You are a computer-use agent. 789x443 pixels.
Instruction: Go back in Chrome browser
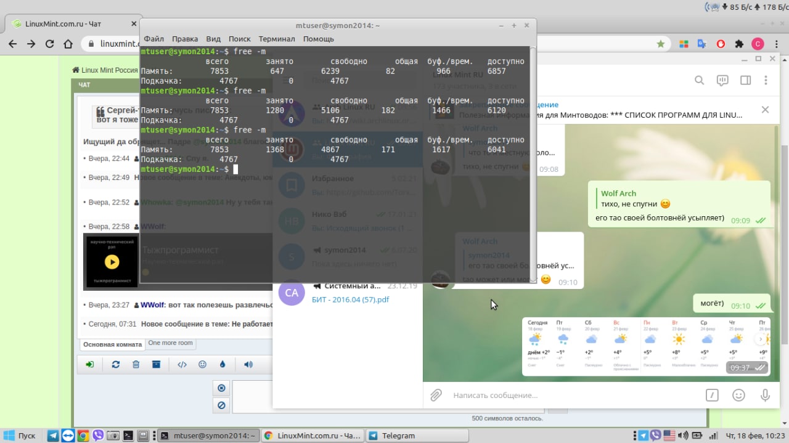click(x=12, y=44)
